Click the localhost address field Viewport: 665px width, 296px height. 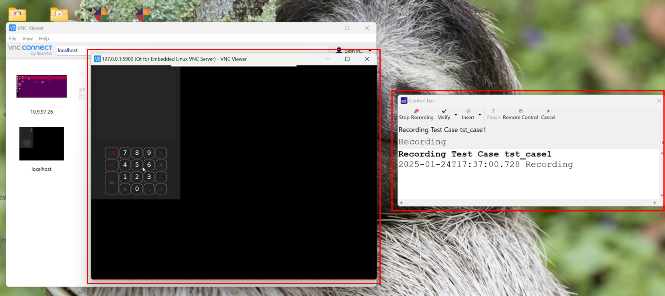[x=72, y=50]
